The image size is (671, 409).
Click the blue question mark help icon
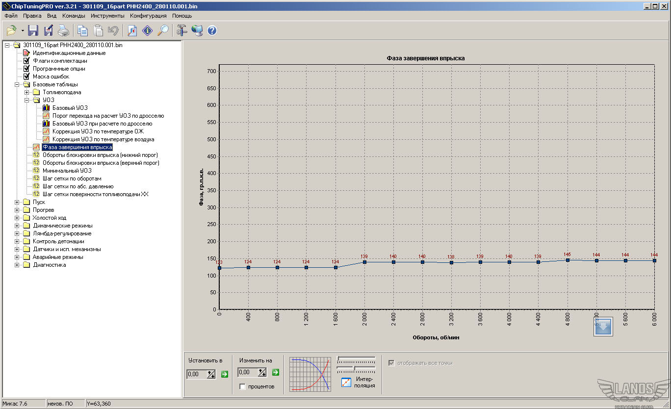212,31
